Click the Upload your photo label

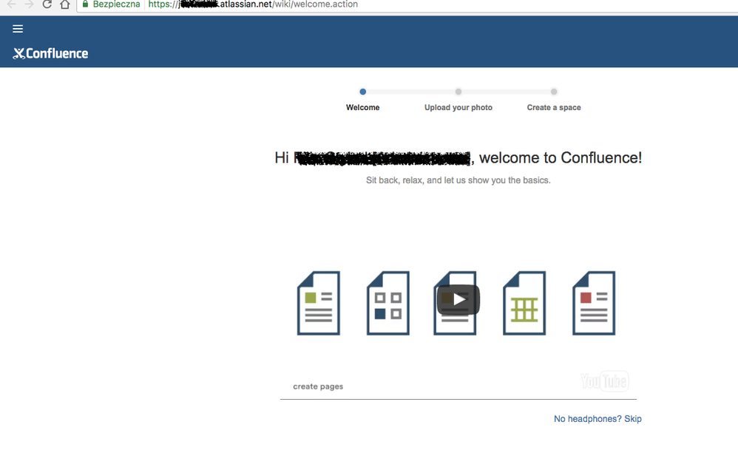(458, 108)
